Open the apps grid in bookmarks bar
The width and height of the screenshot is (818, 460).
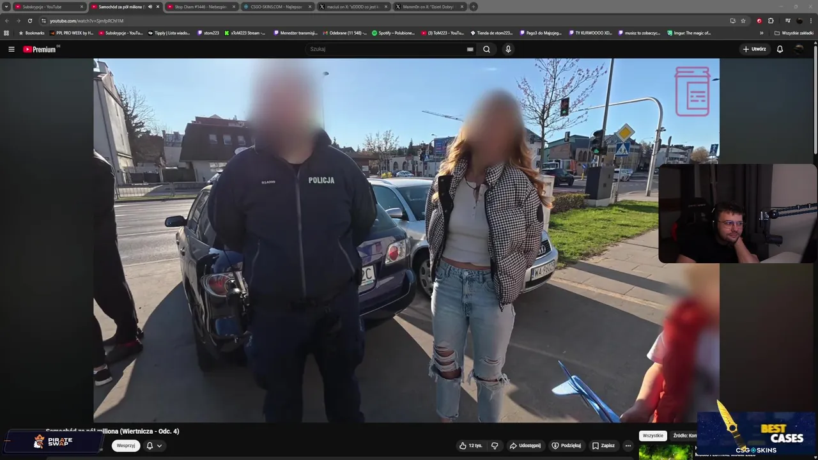(6, 33)
